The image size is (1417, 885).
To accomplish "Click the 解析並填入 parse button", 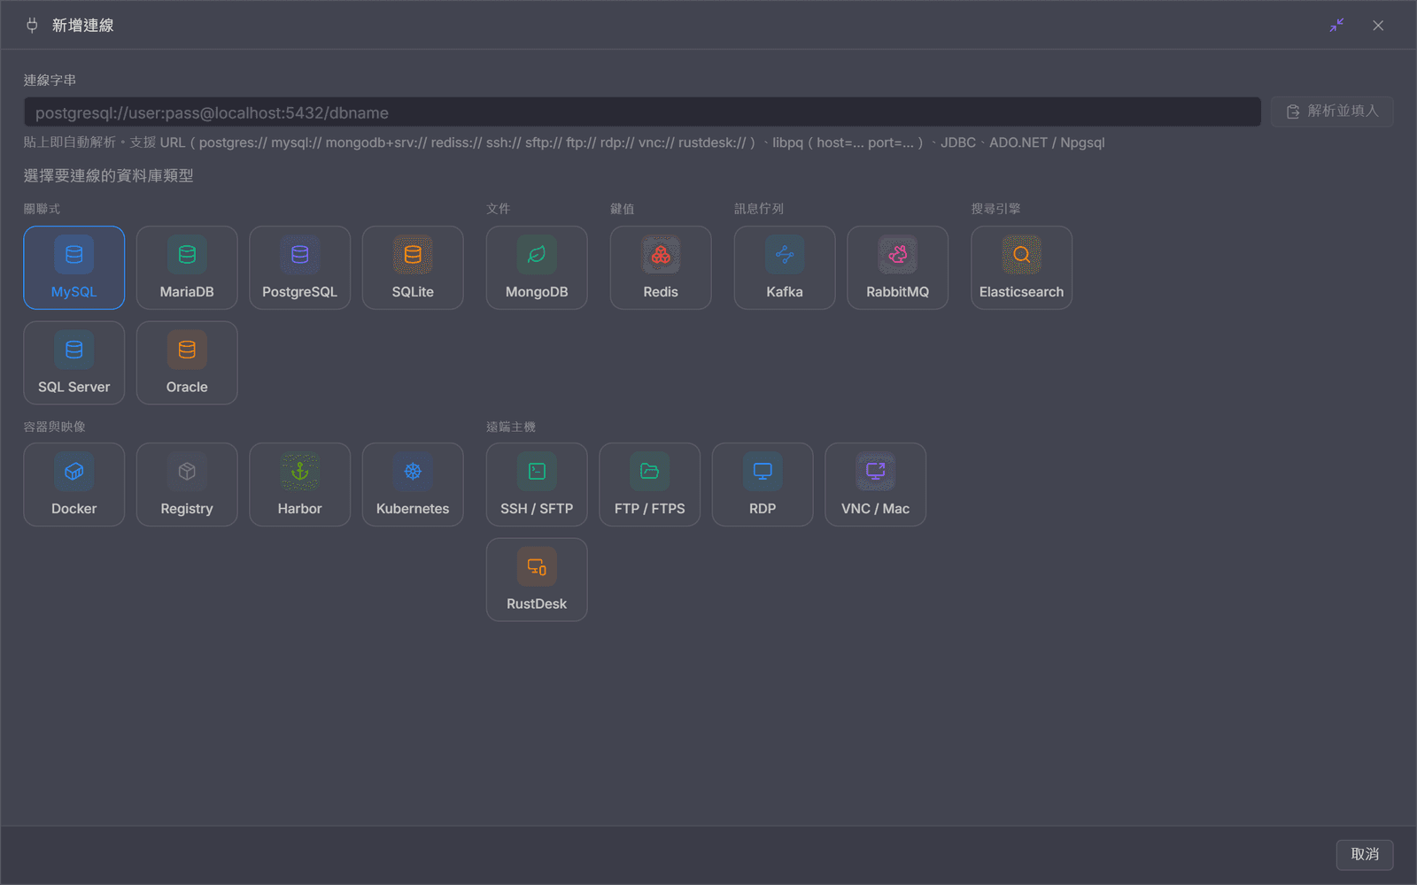I will pos(1332,112).
